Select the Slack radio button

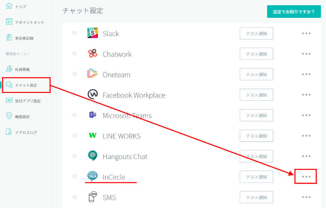click(75, 33)
